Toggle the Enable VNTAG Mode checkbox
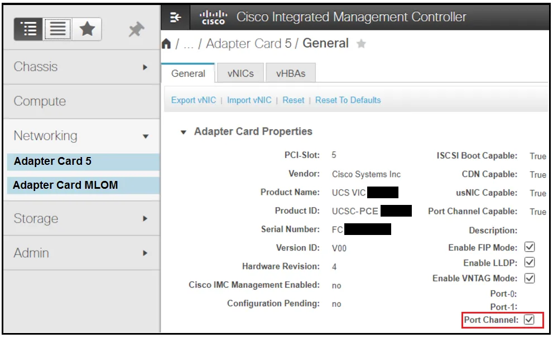The height and width of the screenshot is (338, 553). point(530,278)
